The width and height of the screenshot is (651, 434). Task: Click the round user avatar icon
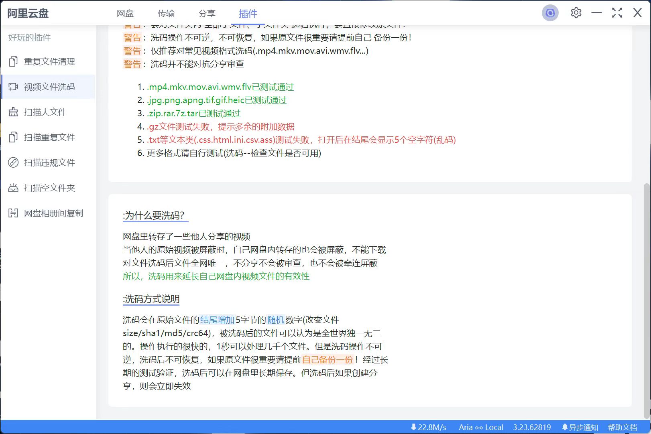(x=550, y=13)
